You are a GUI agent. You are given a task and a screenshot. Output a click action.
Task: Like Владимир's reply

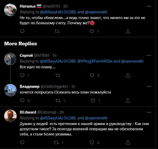coord(92,101)
